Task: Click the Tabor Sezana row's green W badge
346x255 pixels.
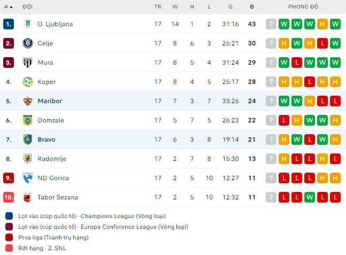Action: 310,197
